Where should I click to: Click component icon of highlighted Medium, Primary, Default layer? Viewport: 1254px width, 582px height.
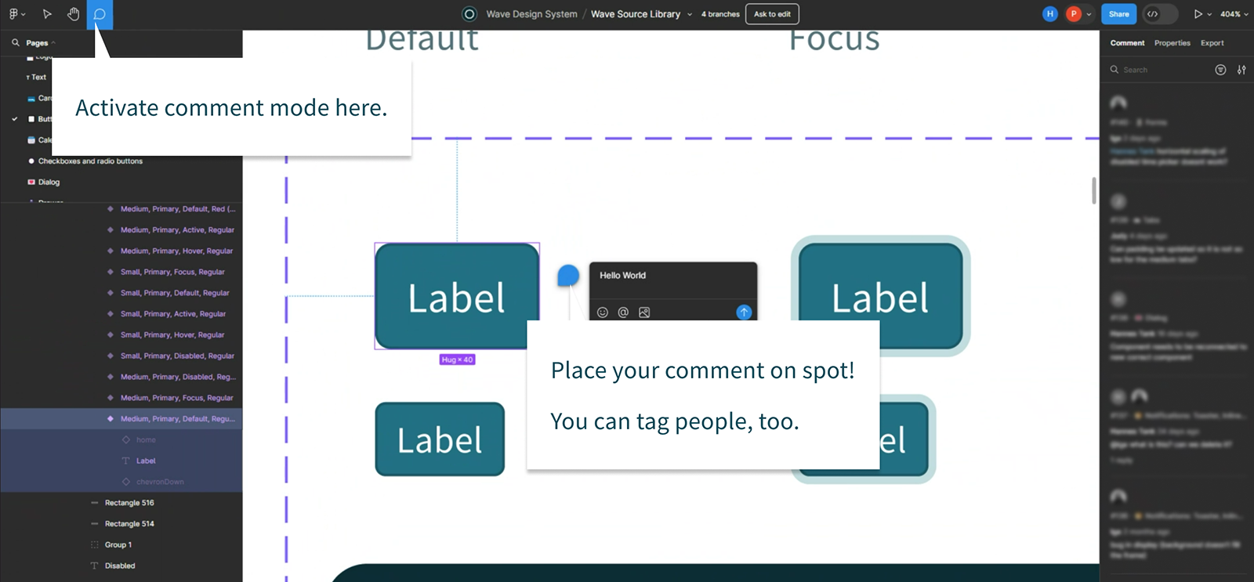tap(111, 419)
